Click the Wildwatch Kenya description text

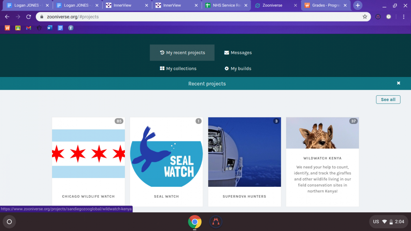[x=322, y=179]
